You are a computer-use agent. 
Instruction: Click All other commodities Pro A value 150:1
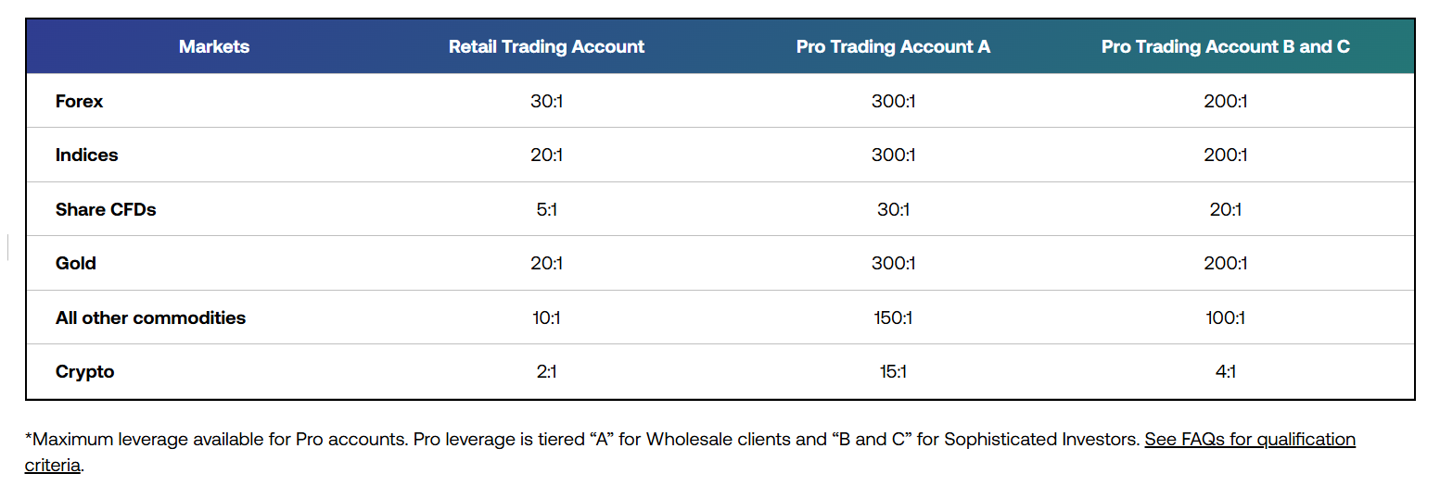pos(893,318)
